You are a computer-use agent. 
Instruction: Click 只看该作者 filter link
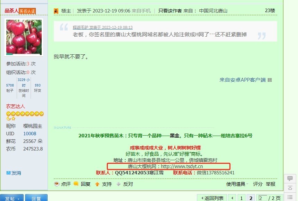tap(170, 11)
